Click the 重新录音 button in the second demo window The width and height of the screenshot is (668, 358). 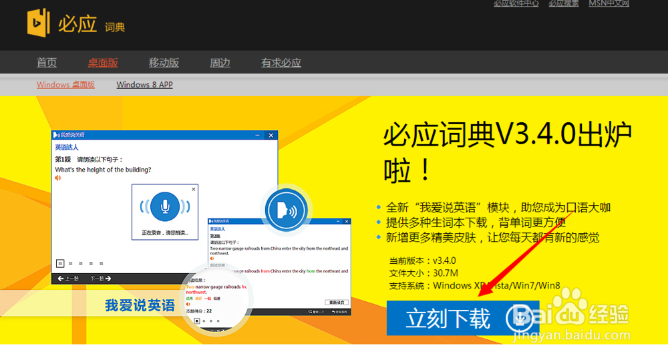[337, 302]
